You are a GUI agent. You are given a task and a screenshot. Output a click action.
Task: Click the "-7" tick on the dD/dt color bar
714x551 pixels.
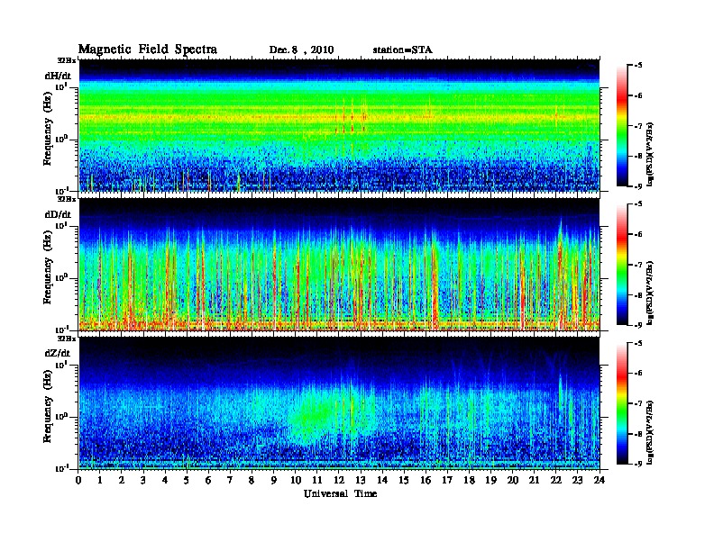(x=638, y=265)
